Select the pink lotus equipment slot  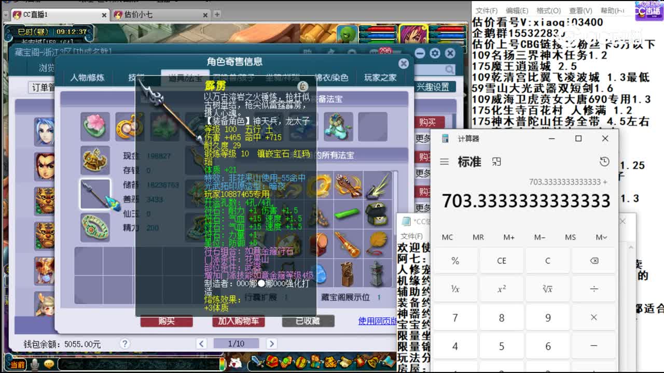coord(95,126)
